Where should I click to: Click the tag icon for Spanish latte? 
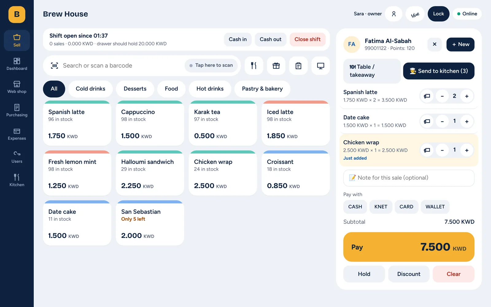(x=427, y=96)
